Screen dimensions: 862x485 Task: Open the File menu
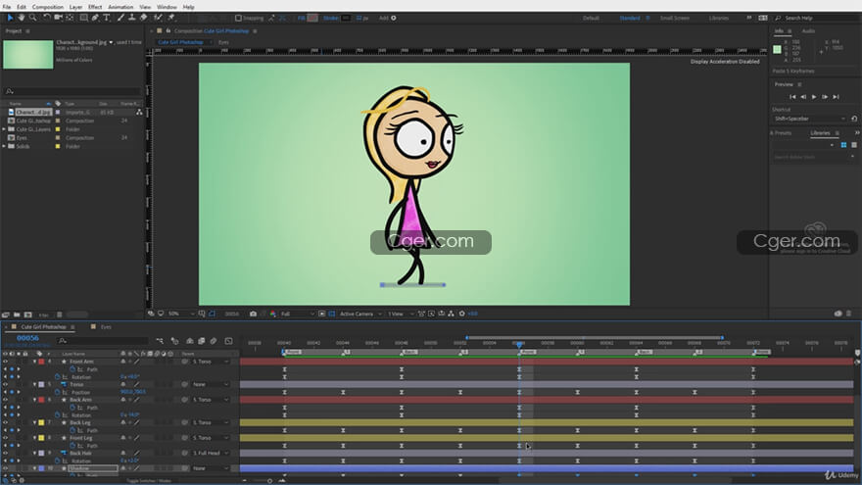tap(7, 7)
